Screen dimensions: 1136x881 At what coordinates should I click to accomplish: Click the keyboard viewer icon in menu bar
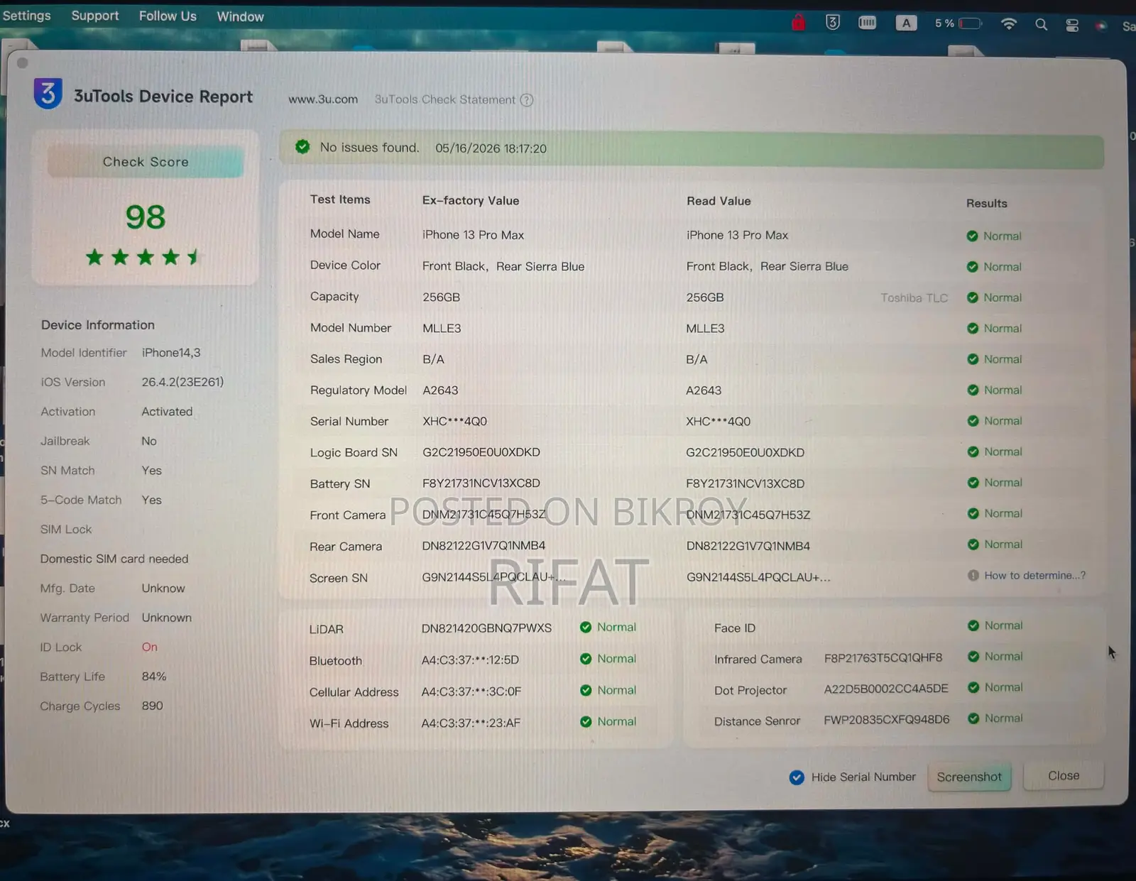pyautogui.click(x=867, y=23)
